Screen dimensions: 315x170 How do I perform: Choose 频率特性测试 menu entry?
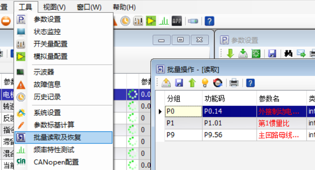(63, 150)
